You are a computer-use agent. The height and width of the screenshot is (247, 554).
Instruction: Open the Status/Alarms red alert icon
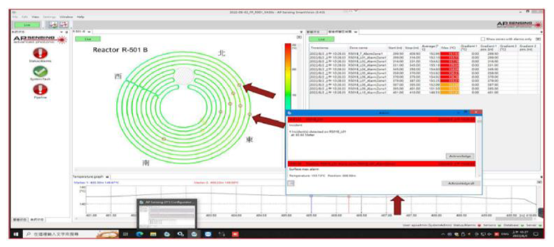(x=40, y=53)
